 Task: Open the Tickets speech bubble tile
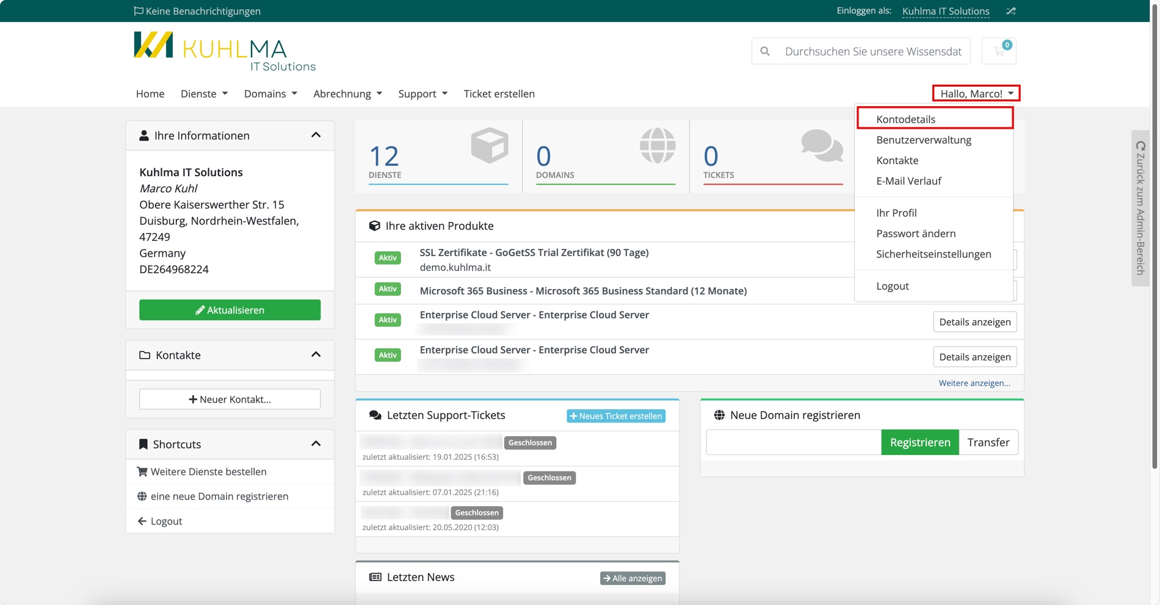coord(772,157)
